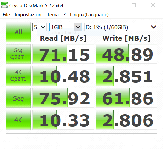
Task: Select the 75.92 Seq read result
Action: coord(63,98)
